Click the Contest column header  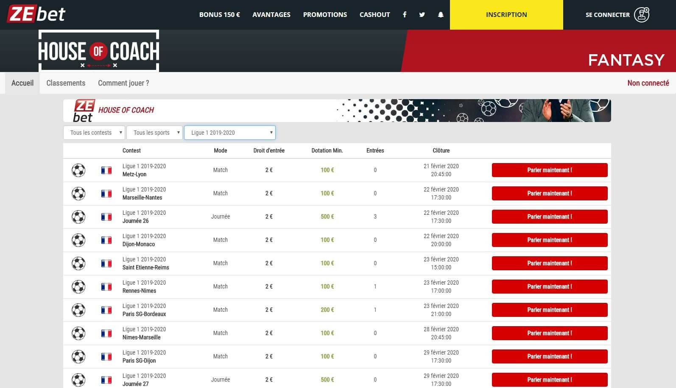point(131,150)
